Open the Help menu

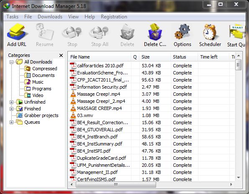[90, 17]
